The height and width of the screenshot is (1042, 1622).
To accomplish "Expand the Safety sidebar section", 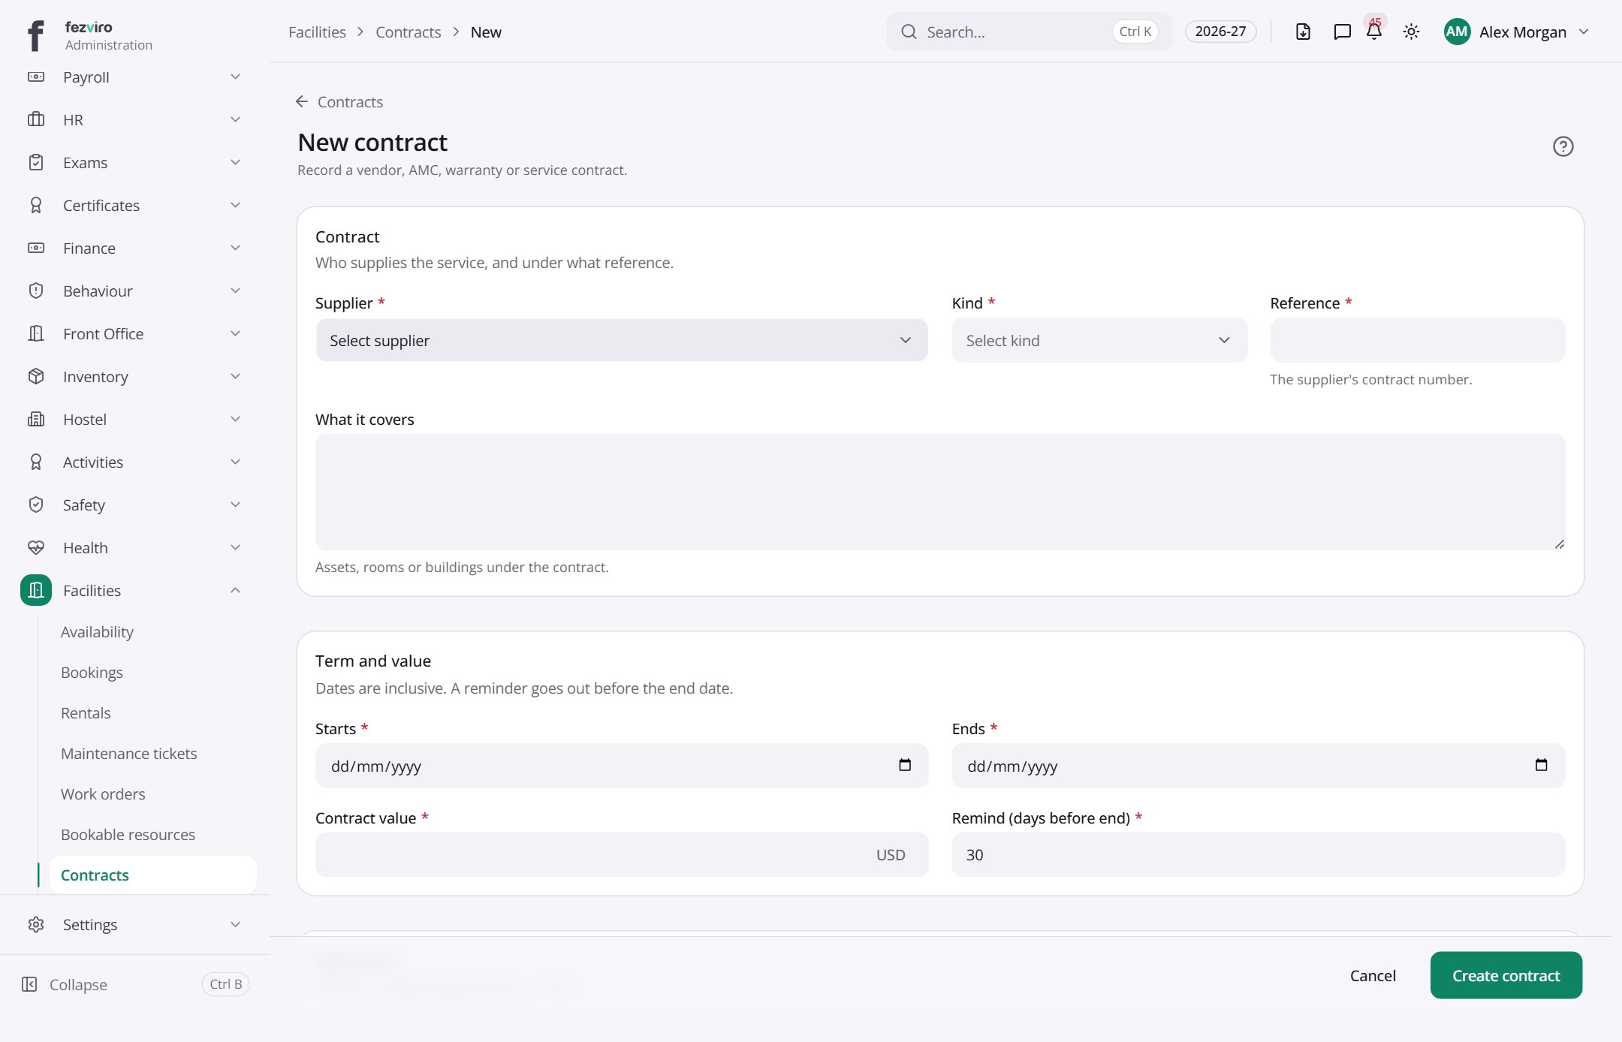I will (x=135, y=504).
